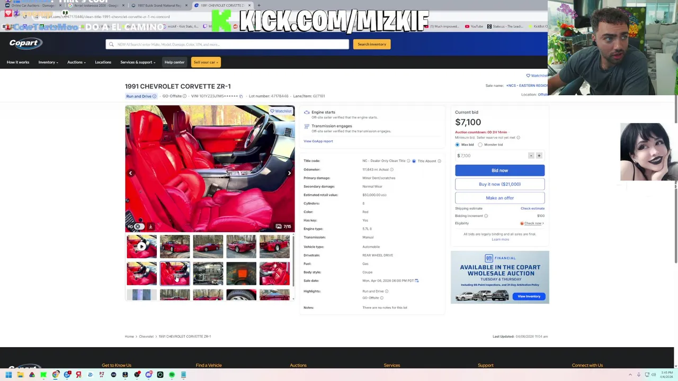Screen dimensions: 678x381
Task: Click the browser address bar URL
Action: [x=106, y=16]
